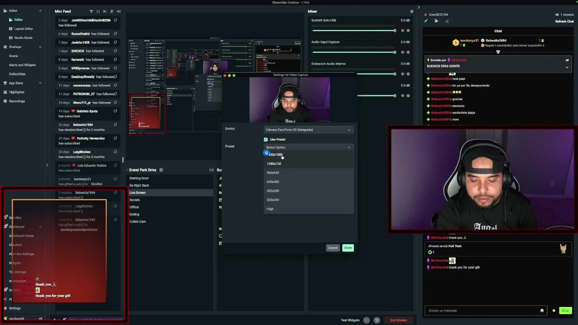Click the End Stream button
578x325 pixels.
coord(398,320)
